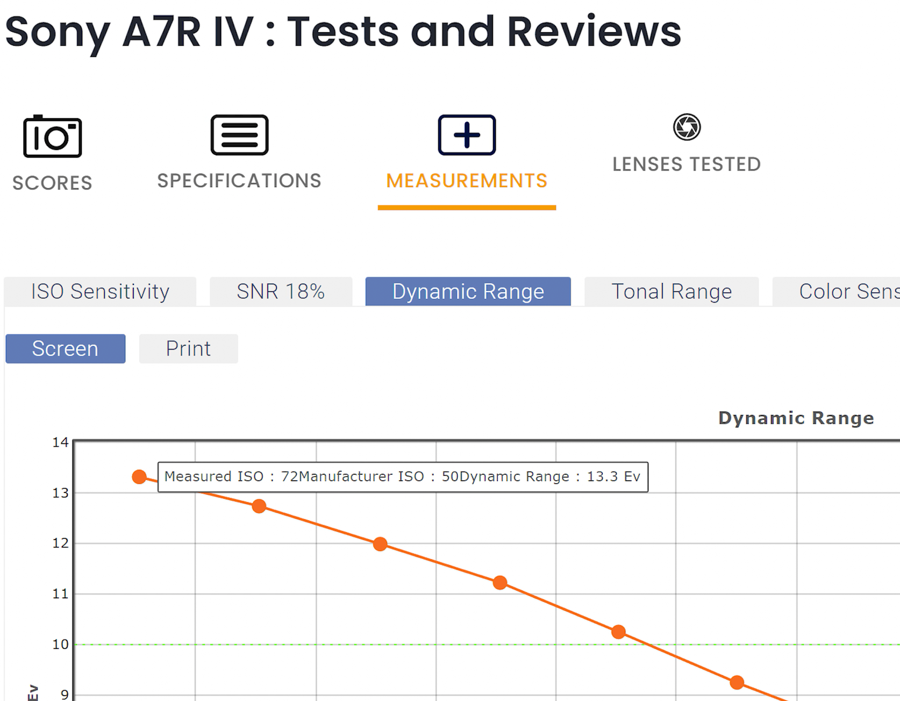Viewport: 900px width, 701px height.
Task: Click the second data point near 12.7 Ev
Action: pos(259,506)
